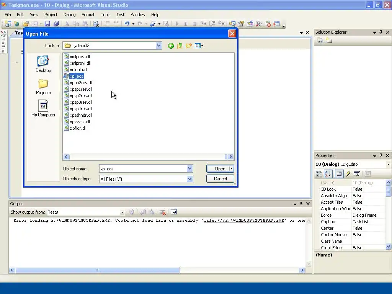Click the green Back arrow in Open File
The height and width of the screenshot is (294, 392).
click(171, 46)
